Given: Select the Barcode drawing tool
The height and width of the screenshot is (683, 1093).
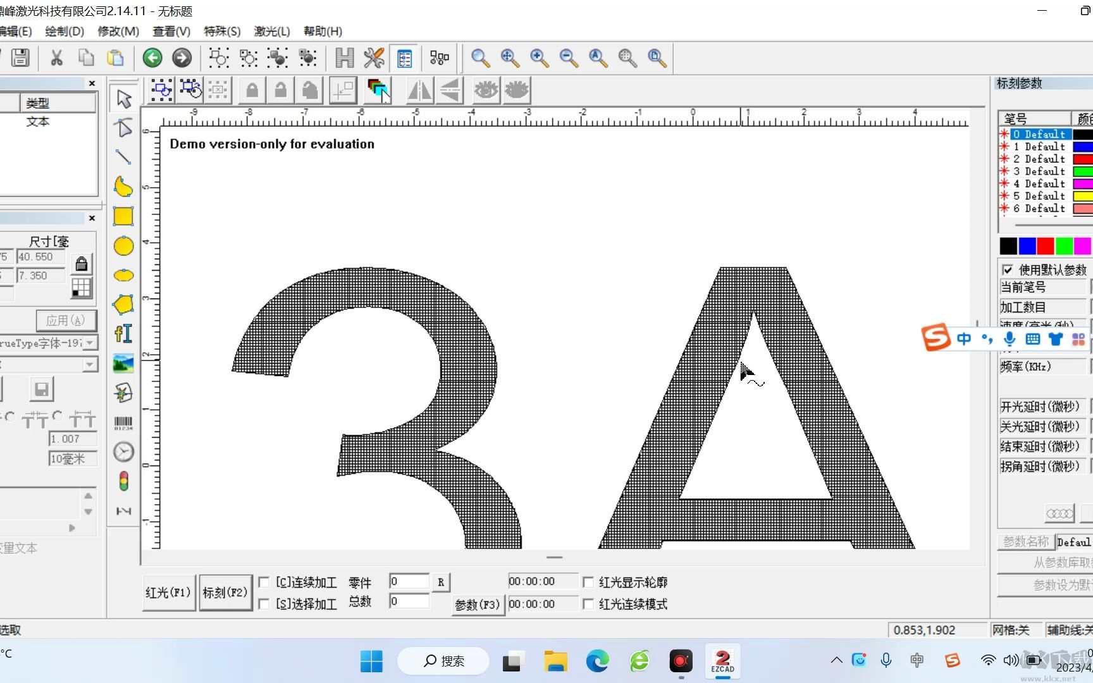Looking at the screenshot, I should pyautogui.click(x=123, y=422).
